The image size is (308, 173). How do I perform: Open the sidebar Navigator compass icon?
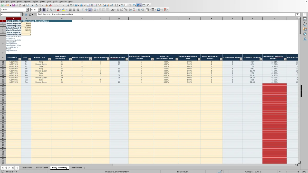click(305, 34)
